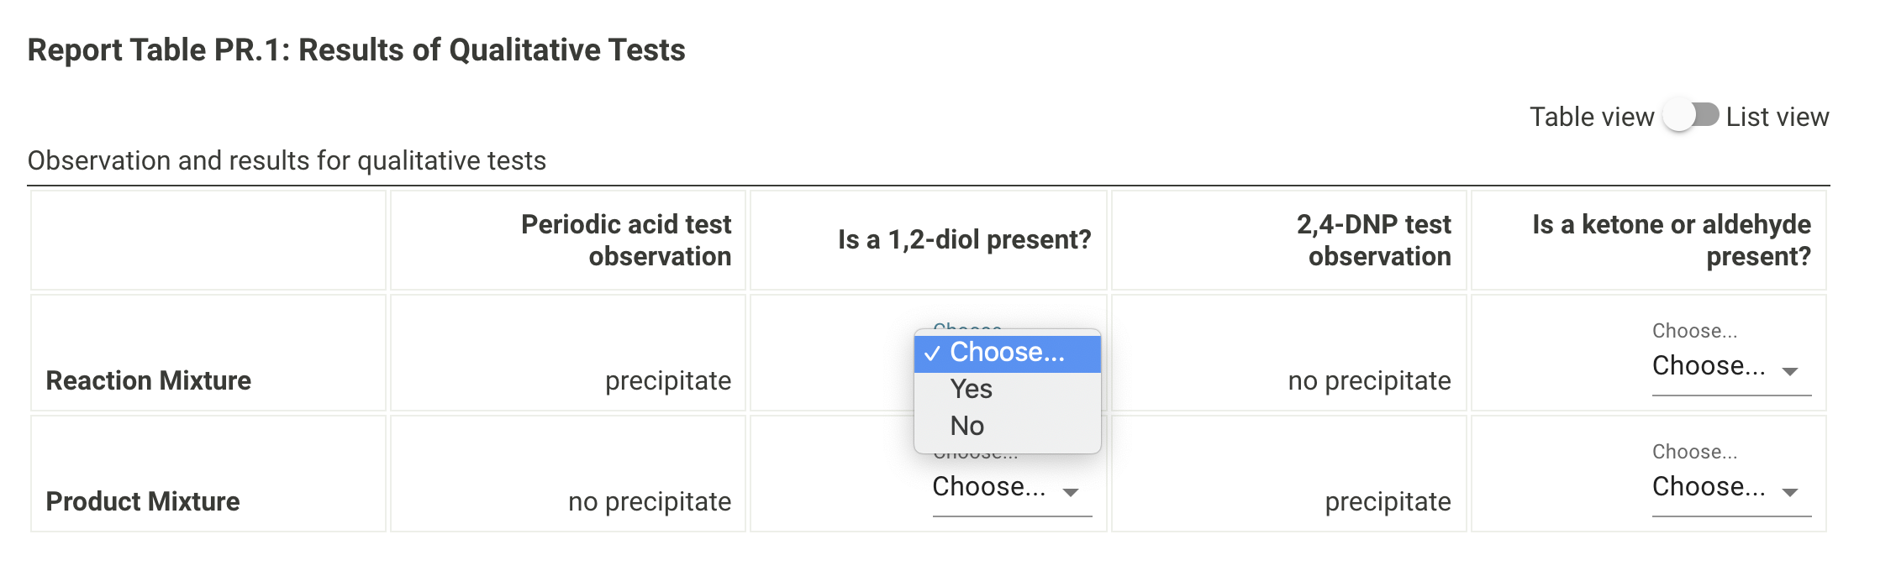Click the Product Mixture row header
This screenshot has width=1896, height=571.
143,501
